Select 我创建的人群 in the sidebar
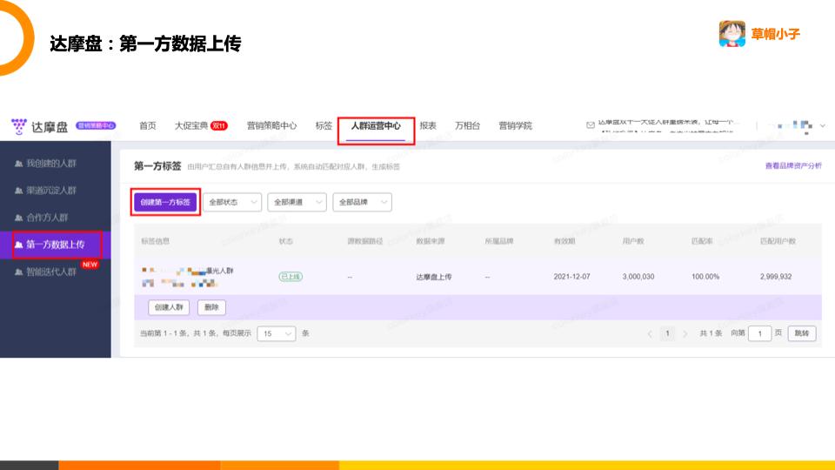Image resolution: width=835 pixels, height=470 pixels. point(51,164)
